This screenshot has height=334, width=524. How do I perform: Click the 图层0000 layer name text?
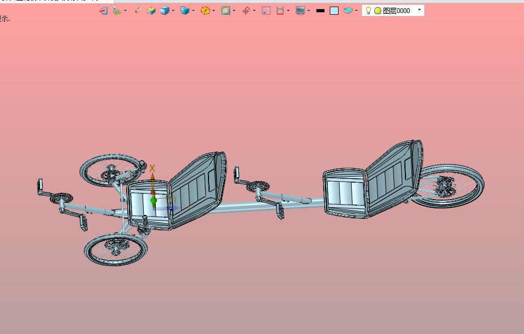click(x=396, y=10)
